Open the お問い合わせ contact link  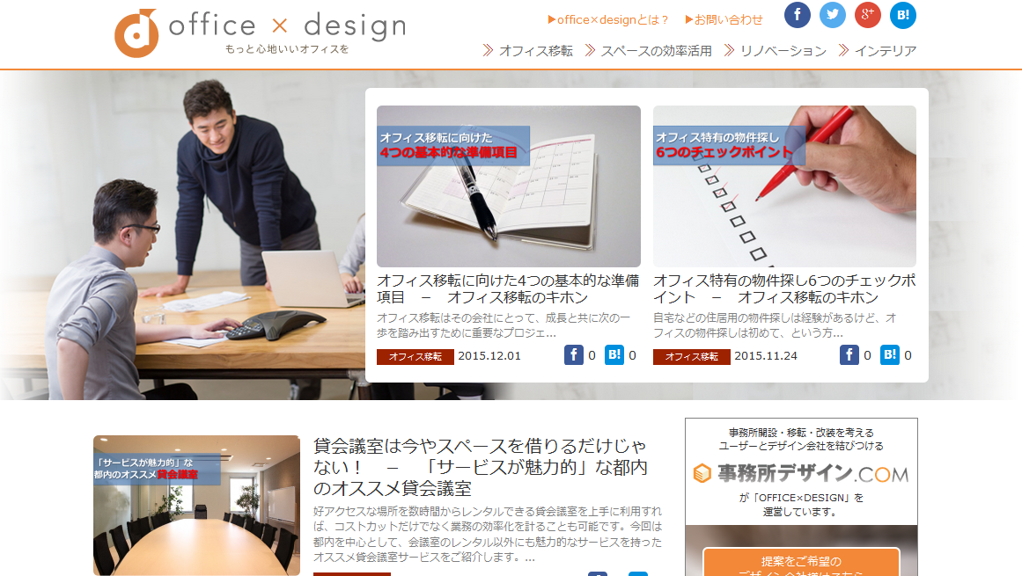point(724,19)
